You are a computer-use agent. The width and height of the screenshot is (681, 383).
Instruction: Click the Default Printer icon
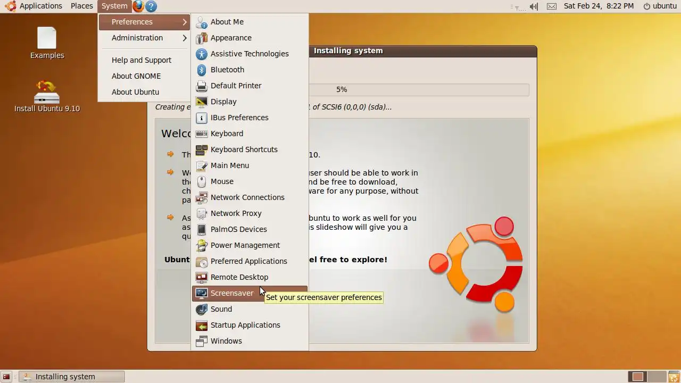point(201,86)
